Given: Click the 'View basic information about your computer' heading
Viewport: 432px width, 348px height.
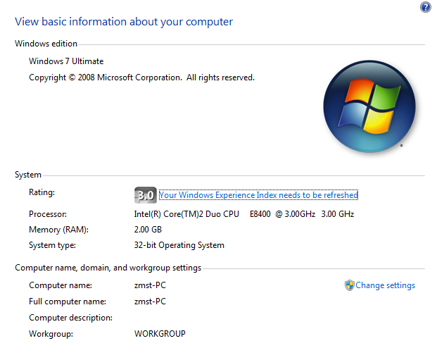Looking at the screenshot, I should (x=124, y=22).
